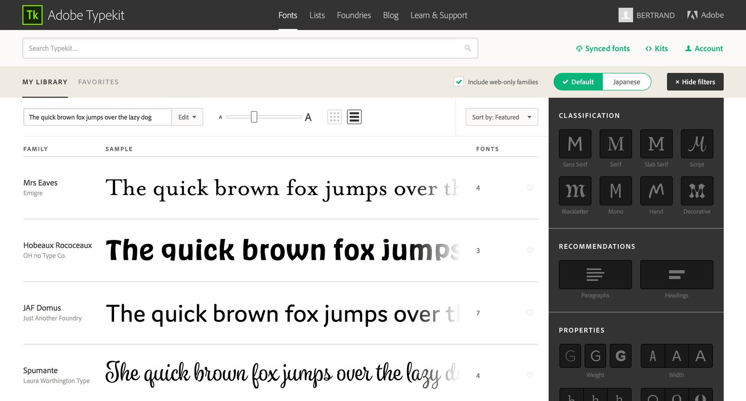
Task: Click the BERTRAND user avatar
Action: 626,15
